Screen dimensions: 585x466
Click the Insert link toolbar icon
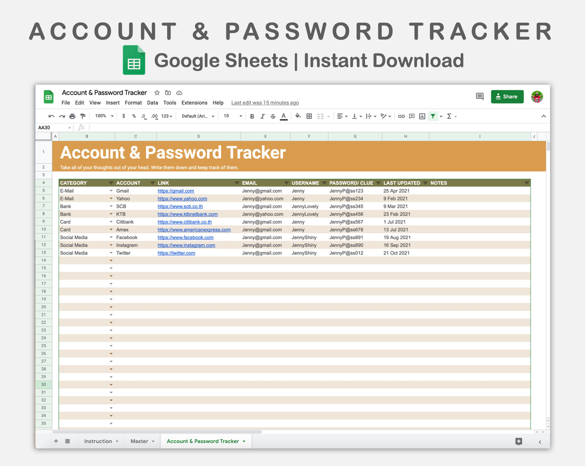pyautogui.click(x=401, y=116)
